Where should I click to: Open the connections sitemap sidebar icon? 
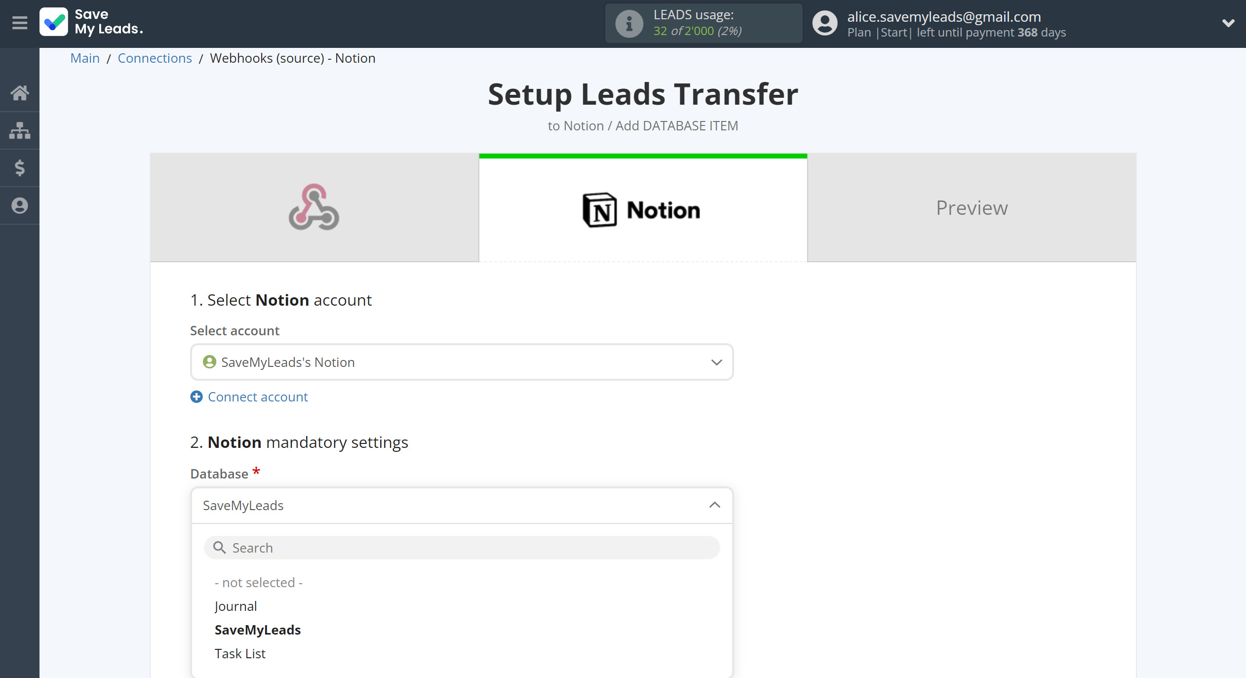pyautogui.click(x=20, y=130)
